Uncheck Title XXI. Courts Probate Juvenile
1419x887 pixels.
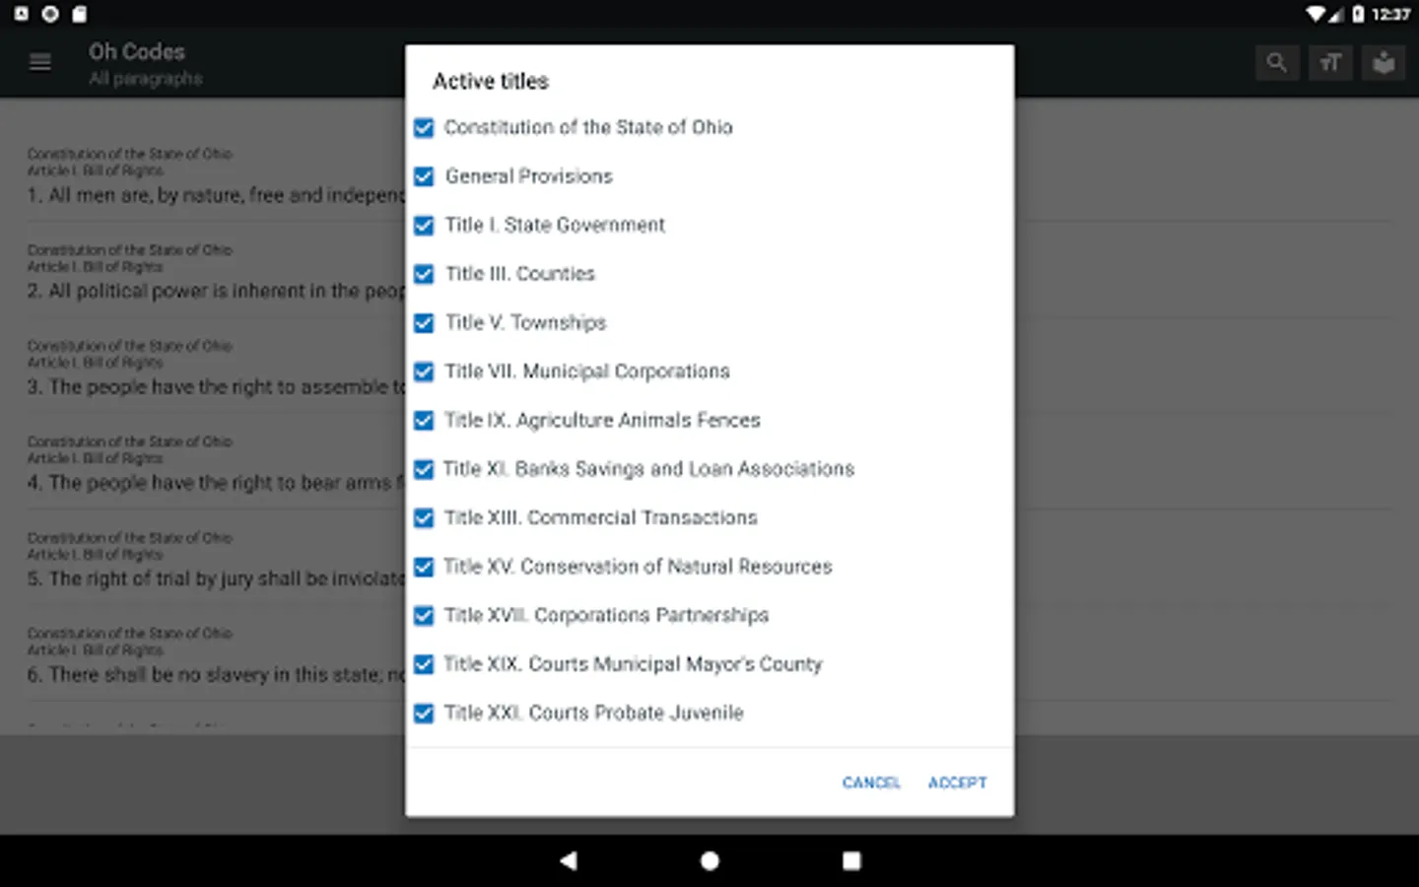pyautogui.click(x=424, y=714)
